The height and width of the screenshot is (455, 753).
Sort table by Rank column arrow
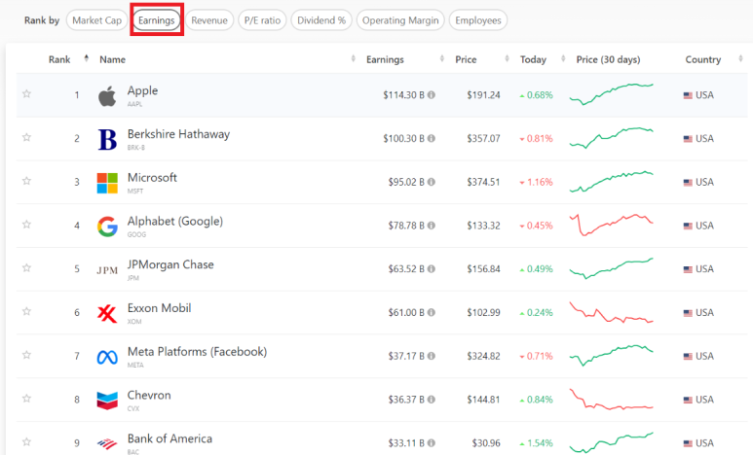[x=87, y=58]
